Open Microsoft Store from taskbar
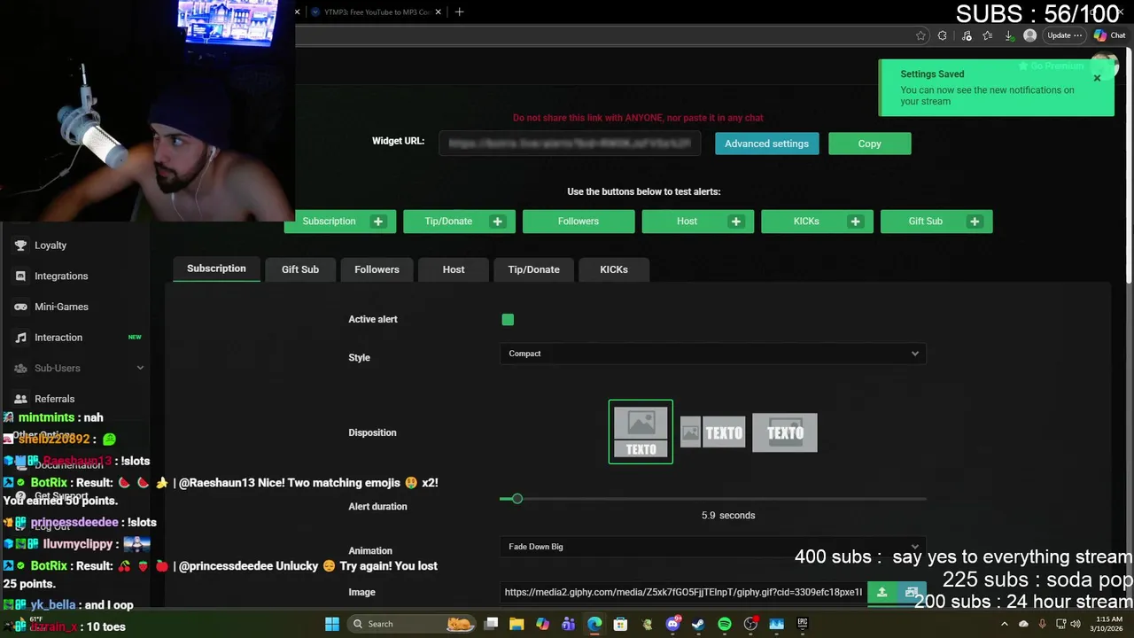This screenshot has width=1134, height=638. 620,624
